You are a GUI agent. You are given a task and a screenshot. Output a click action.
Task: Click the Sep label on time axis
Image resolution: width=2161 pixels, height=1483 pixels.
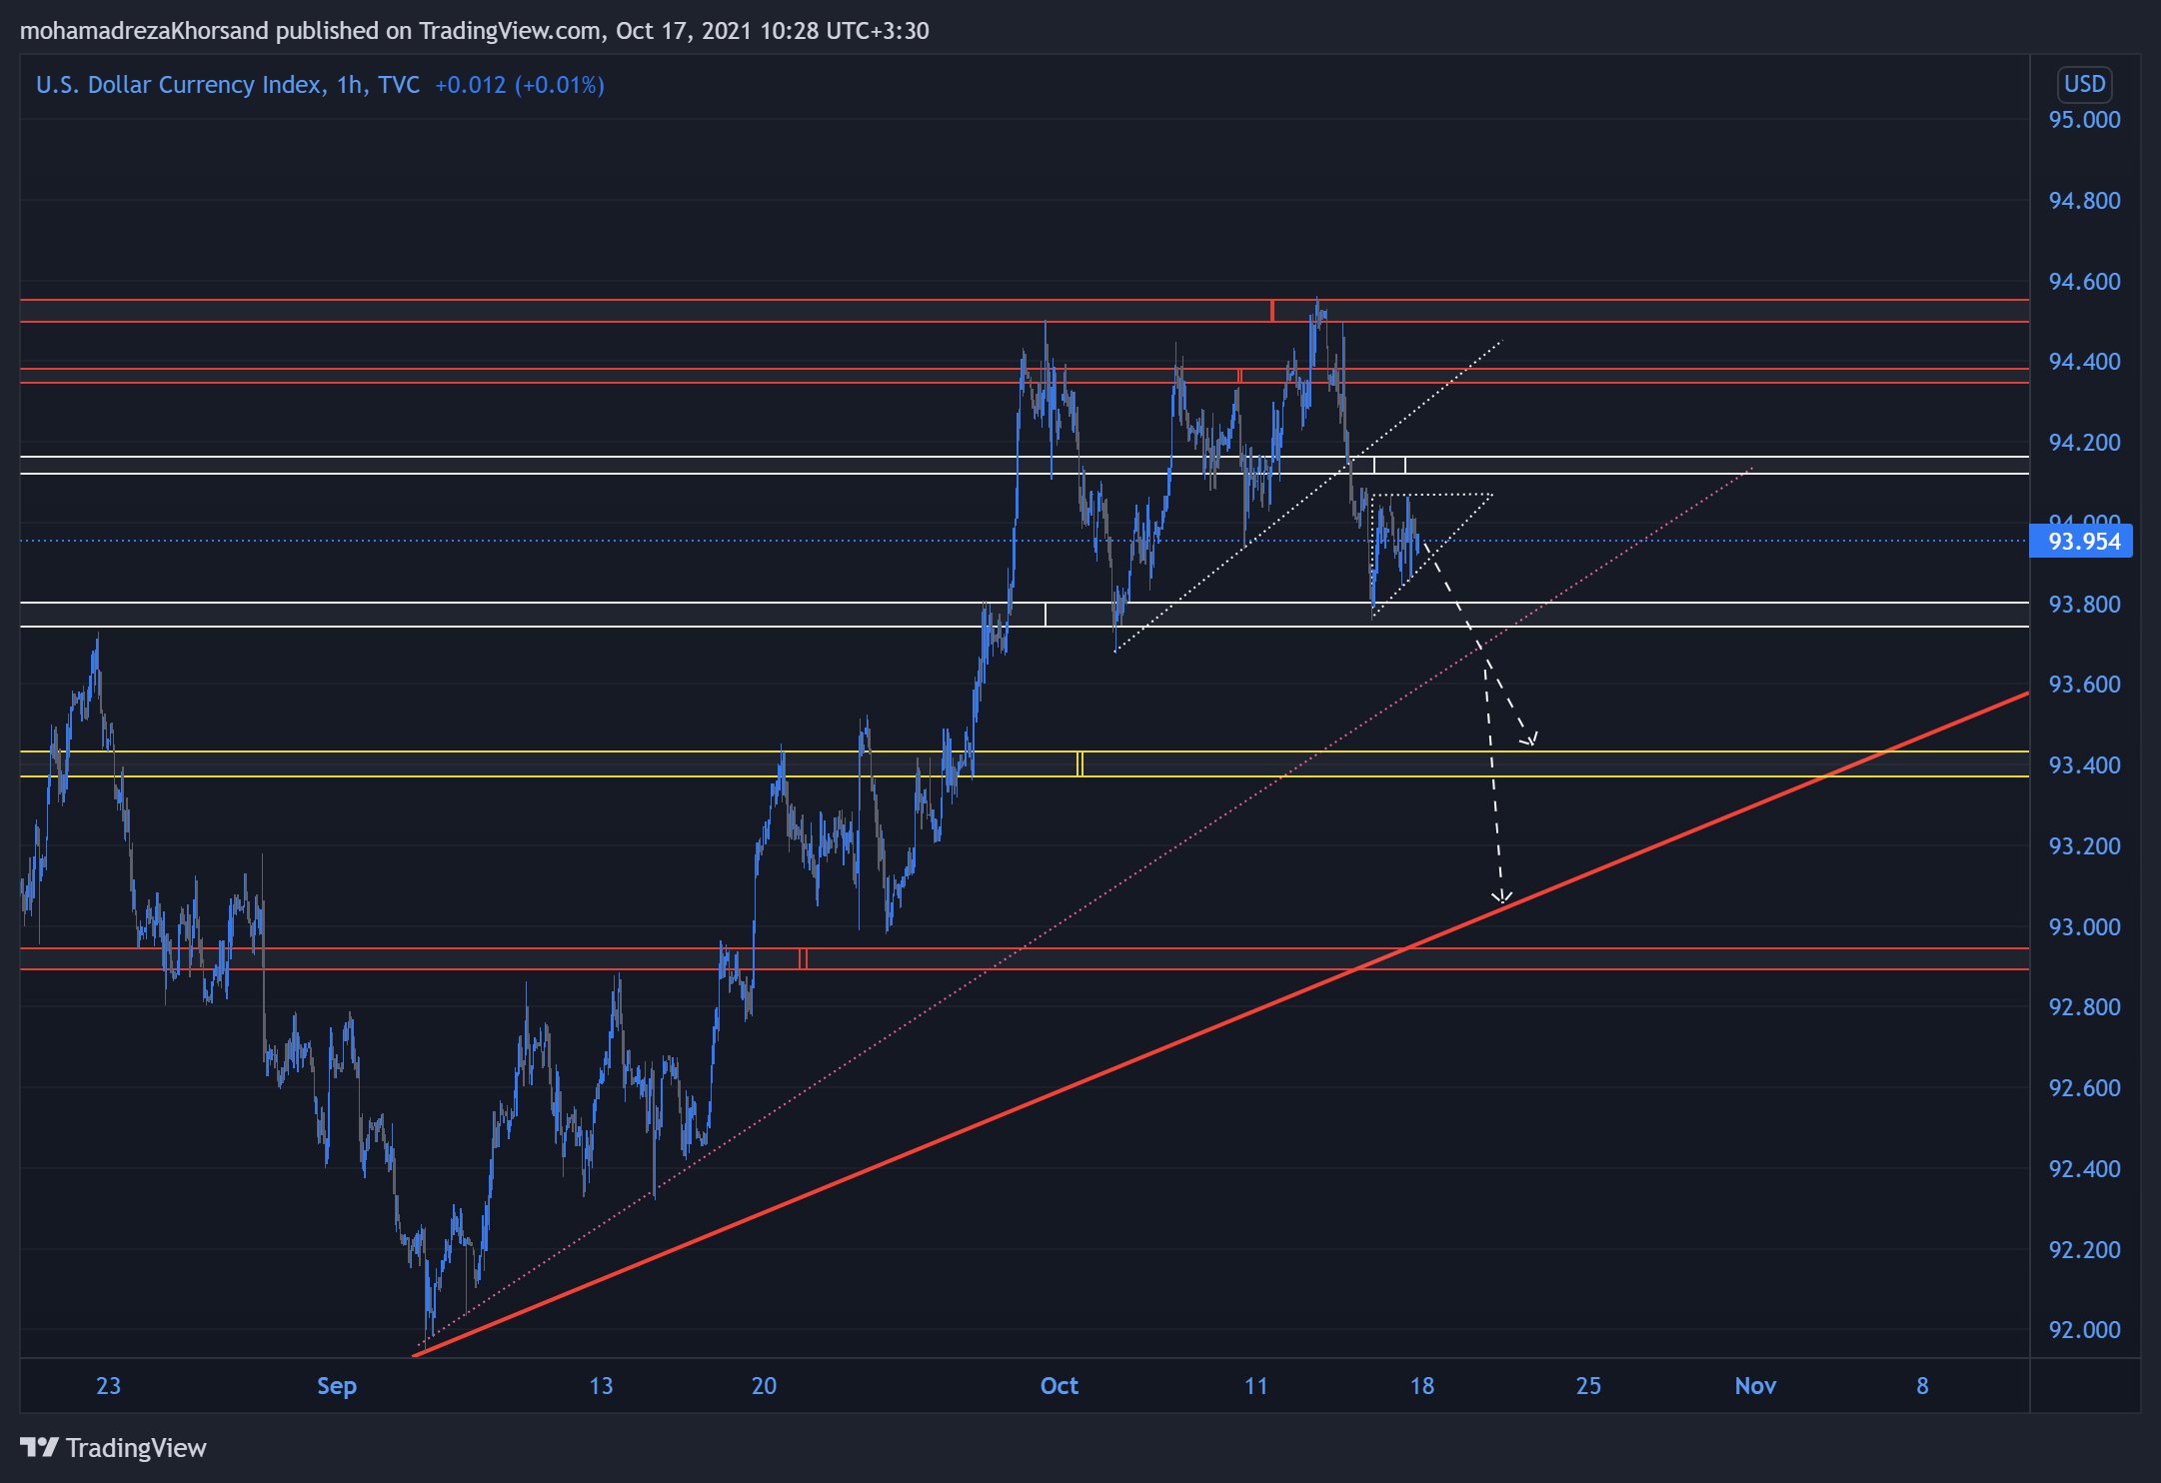pos(337,1386)
